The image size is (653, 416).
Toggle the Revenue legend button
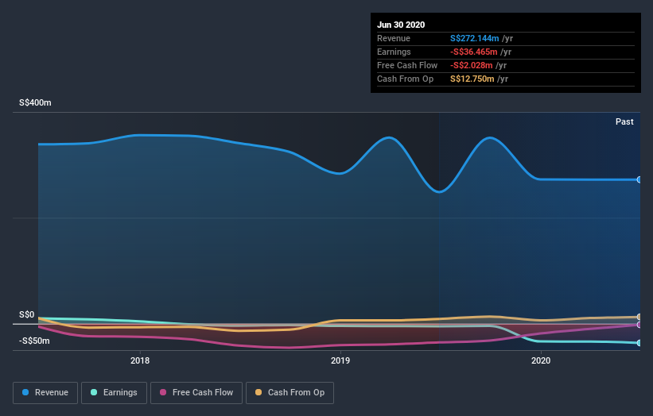(x=45, y=393)
